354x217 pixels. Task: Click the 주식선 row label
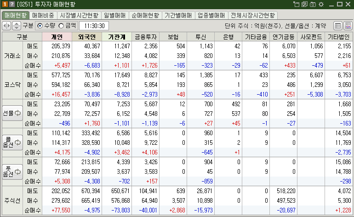point(12,200)
